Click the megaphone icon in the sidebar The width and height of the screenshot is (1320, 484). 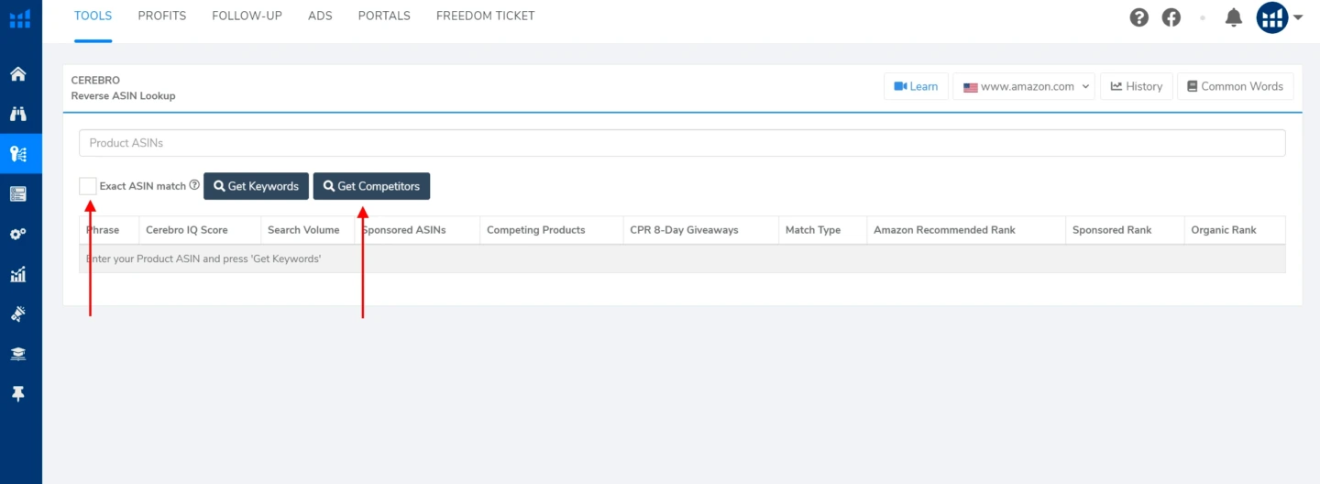(x=18, y=313)
